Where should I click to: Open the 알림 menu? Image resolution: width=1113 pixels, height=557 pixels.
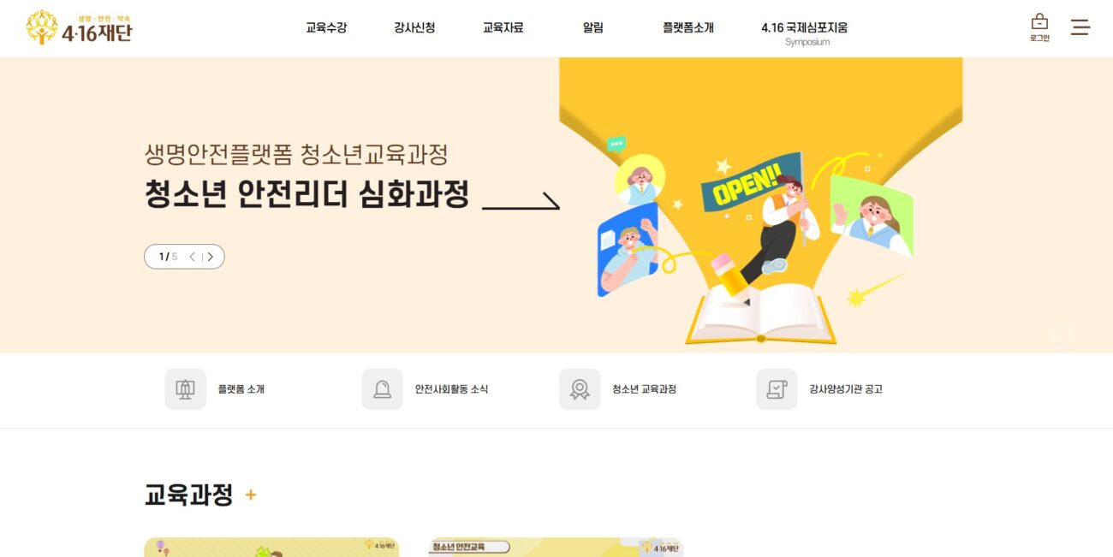[592, 27]
